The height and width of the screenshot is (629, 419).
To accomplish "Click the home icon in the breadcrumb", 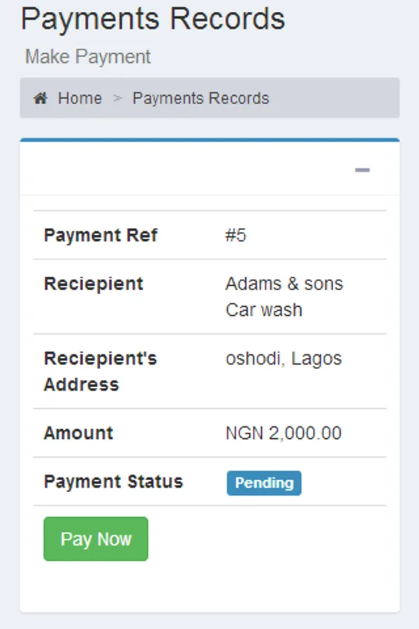I will pos(40,99).
